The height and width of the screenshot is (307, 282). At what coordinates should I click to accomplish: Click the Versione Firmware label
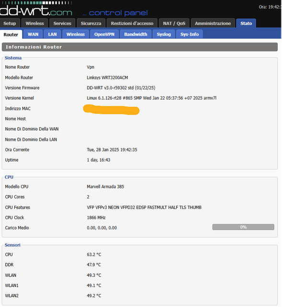tap(23, 88)
